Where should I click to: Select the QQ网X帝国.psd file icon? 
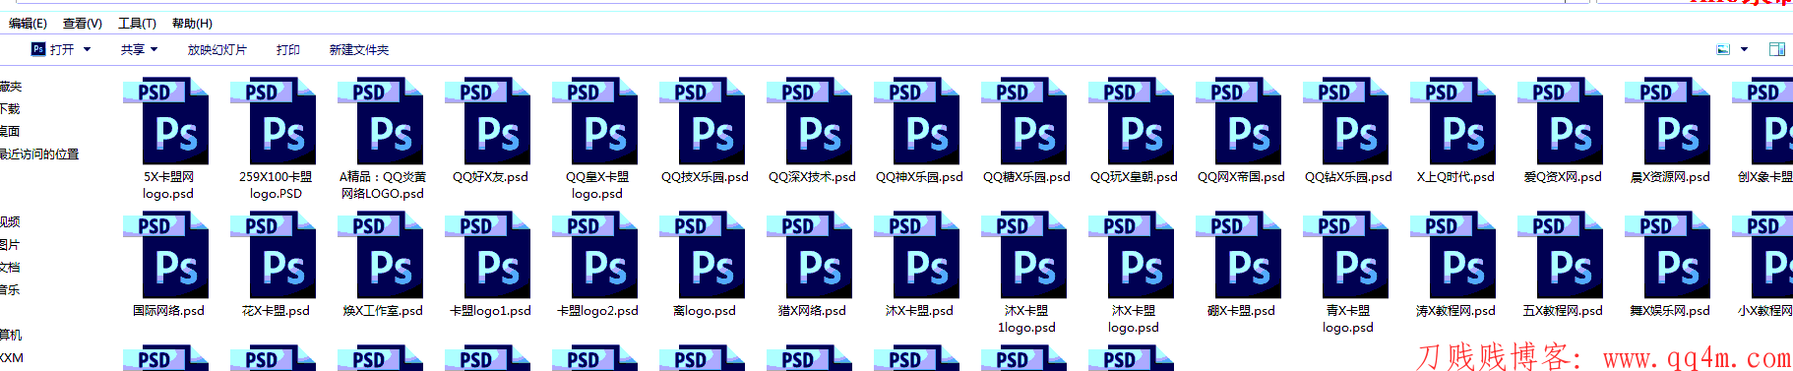tap(1239, 121)
